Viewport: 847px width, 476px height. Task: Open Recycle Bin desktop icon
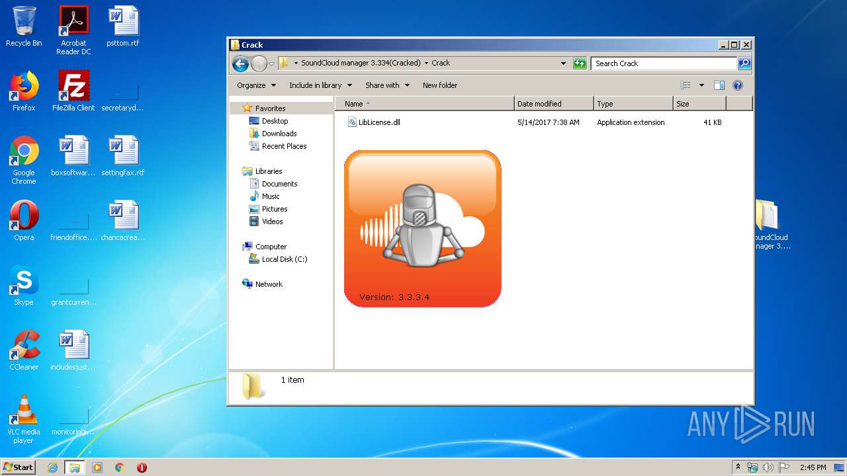click(24, 26)
